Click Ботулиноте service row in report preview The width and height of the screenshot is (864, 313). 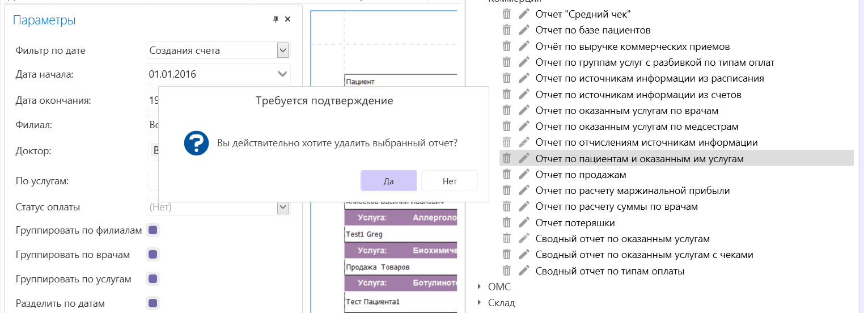401,283
